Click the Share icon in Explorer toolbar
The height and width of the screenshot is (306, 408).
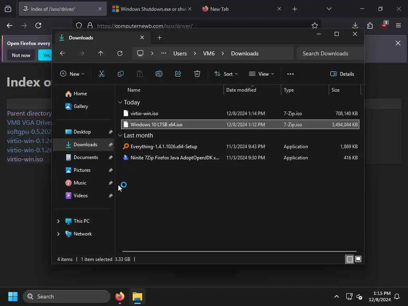coord(178,74)
